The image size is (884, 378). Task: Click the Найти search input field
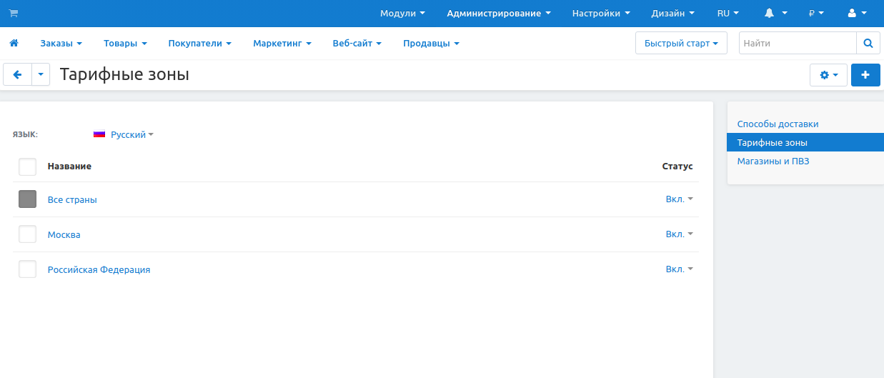tap(797, 44)
